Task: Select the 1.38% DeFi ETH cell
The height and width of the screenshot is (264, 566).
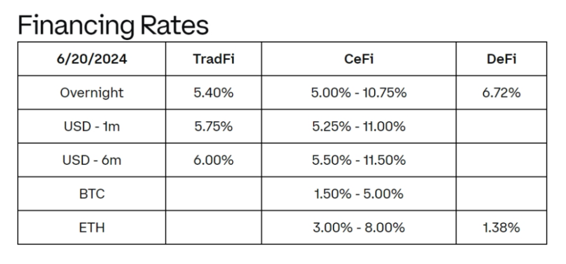Action: pos(501,227)
